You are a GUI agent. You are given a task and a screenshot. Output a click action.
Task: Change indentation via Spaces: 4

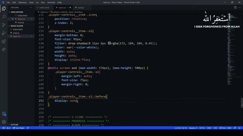tap(193, 128)
